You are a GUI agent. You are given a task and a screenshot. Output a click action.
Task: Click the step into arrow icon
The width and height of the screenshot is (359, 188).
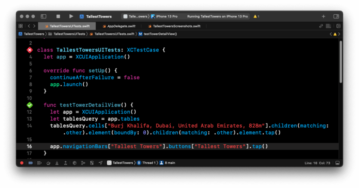56,163
